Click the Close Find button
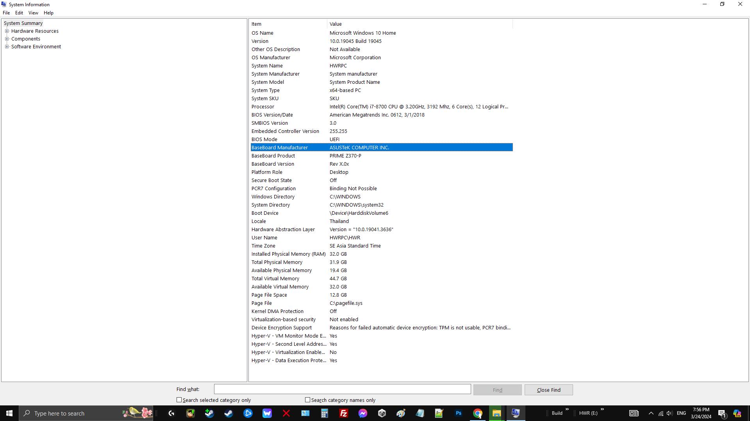 (x=548, y=390)
